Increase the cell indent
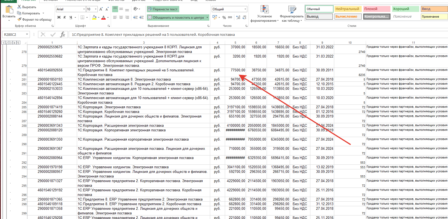Screen dimensions: 448x219 point(141,17)
